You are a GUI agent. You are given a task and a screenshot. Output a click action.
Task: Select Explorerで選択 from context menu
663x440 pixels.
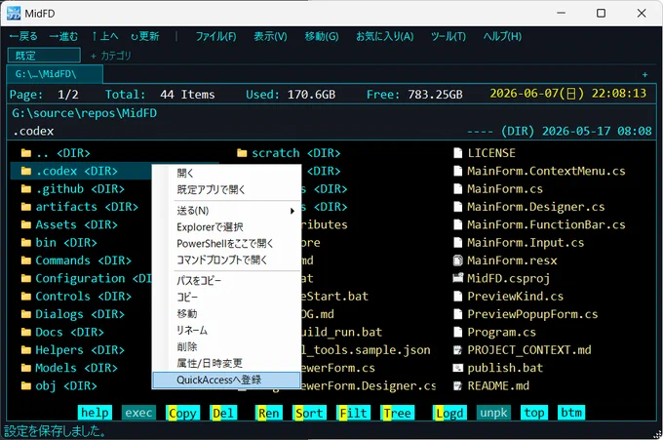pyautogui.click(x=226, y=227)
